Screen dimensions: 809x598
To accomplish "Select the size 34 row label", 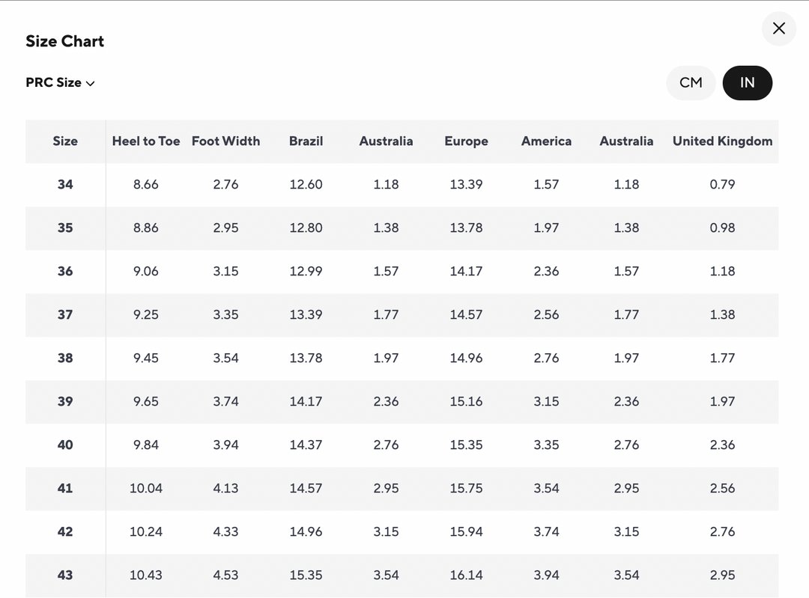I will click(x=65, y=184).
